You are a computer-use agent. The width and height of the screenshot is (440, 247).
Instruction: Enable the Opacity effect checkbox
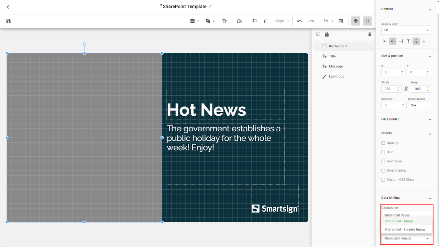pos(383,143)
